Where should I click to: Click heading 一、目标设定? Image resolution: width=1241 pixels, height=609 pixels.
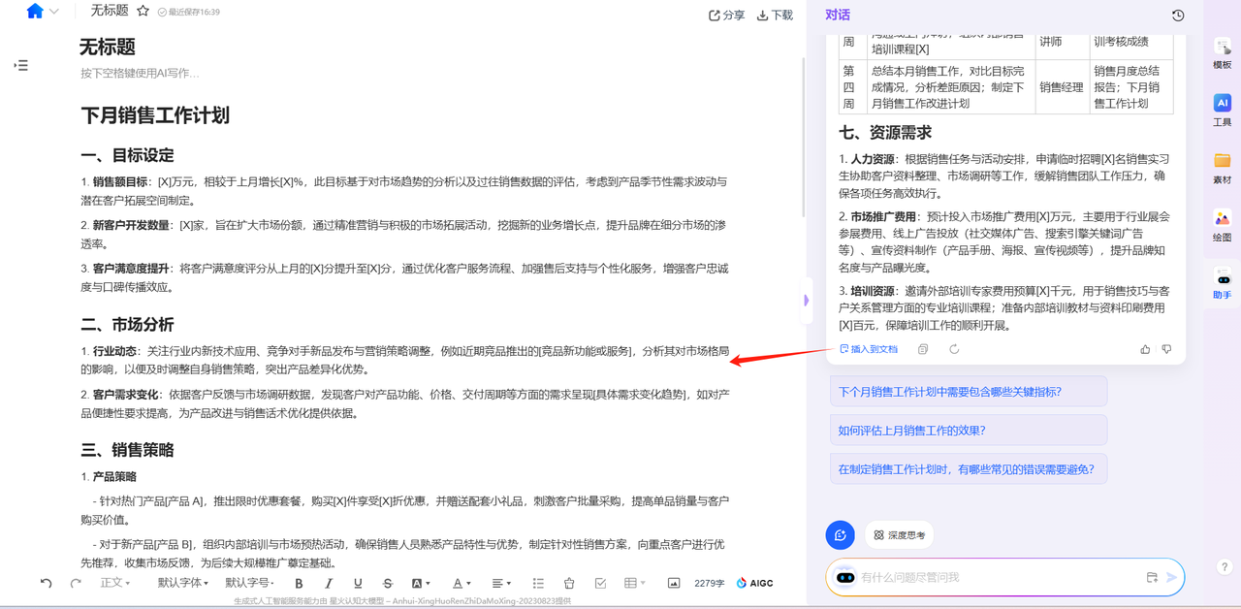(127, 155)
